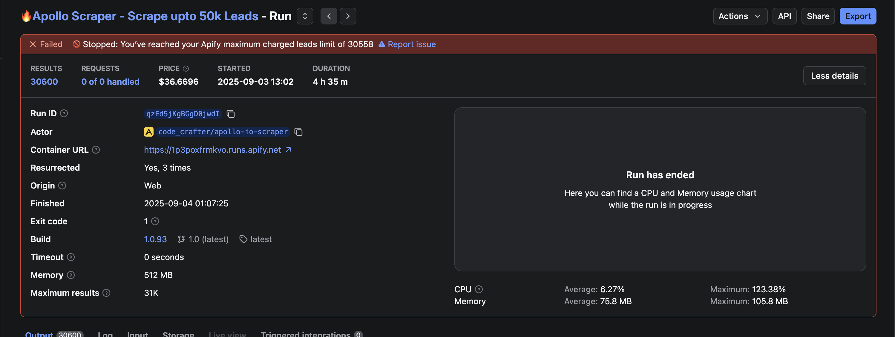Export the run results

[x=858, y=16]
